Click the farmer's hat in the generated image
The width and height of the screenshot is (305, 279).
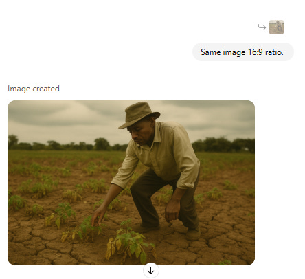(x=139, y=115)
